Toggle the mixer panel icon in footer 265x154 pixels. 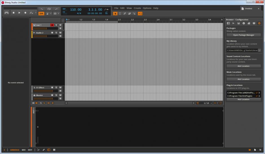coord(54,150)
